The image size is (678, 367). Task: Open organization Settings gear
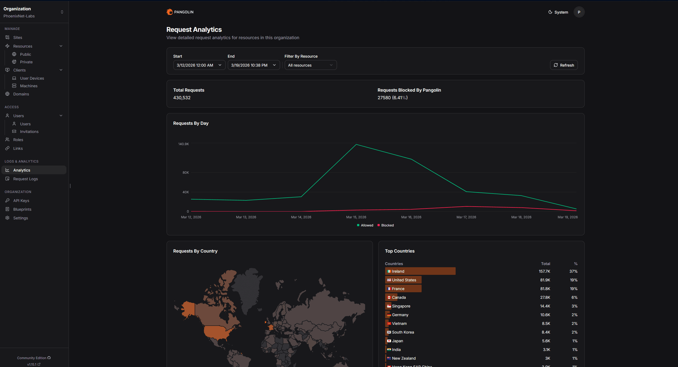click(7, 218)
